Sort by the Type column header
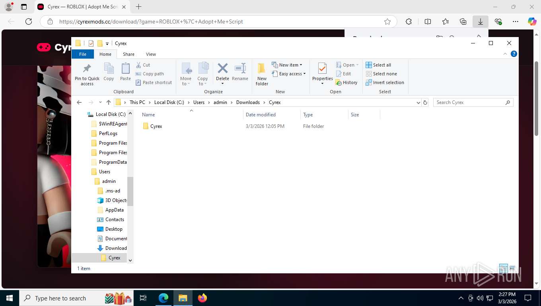The image size is (541, 306). 324,115
